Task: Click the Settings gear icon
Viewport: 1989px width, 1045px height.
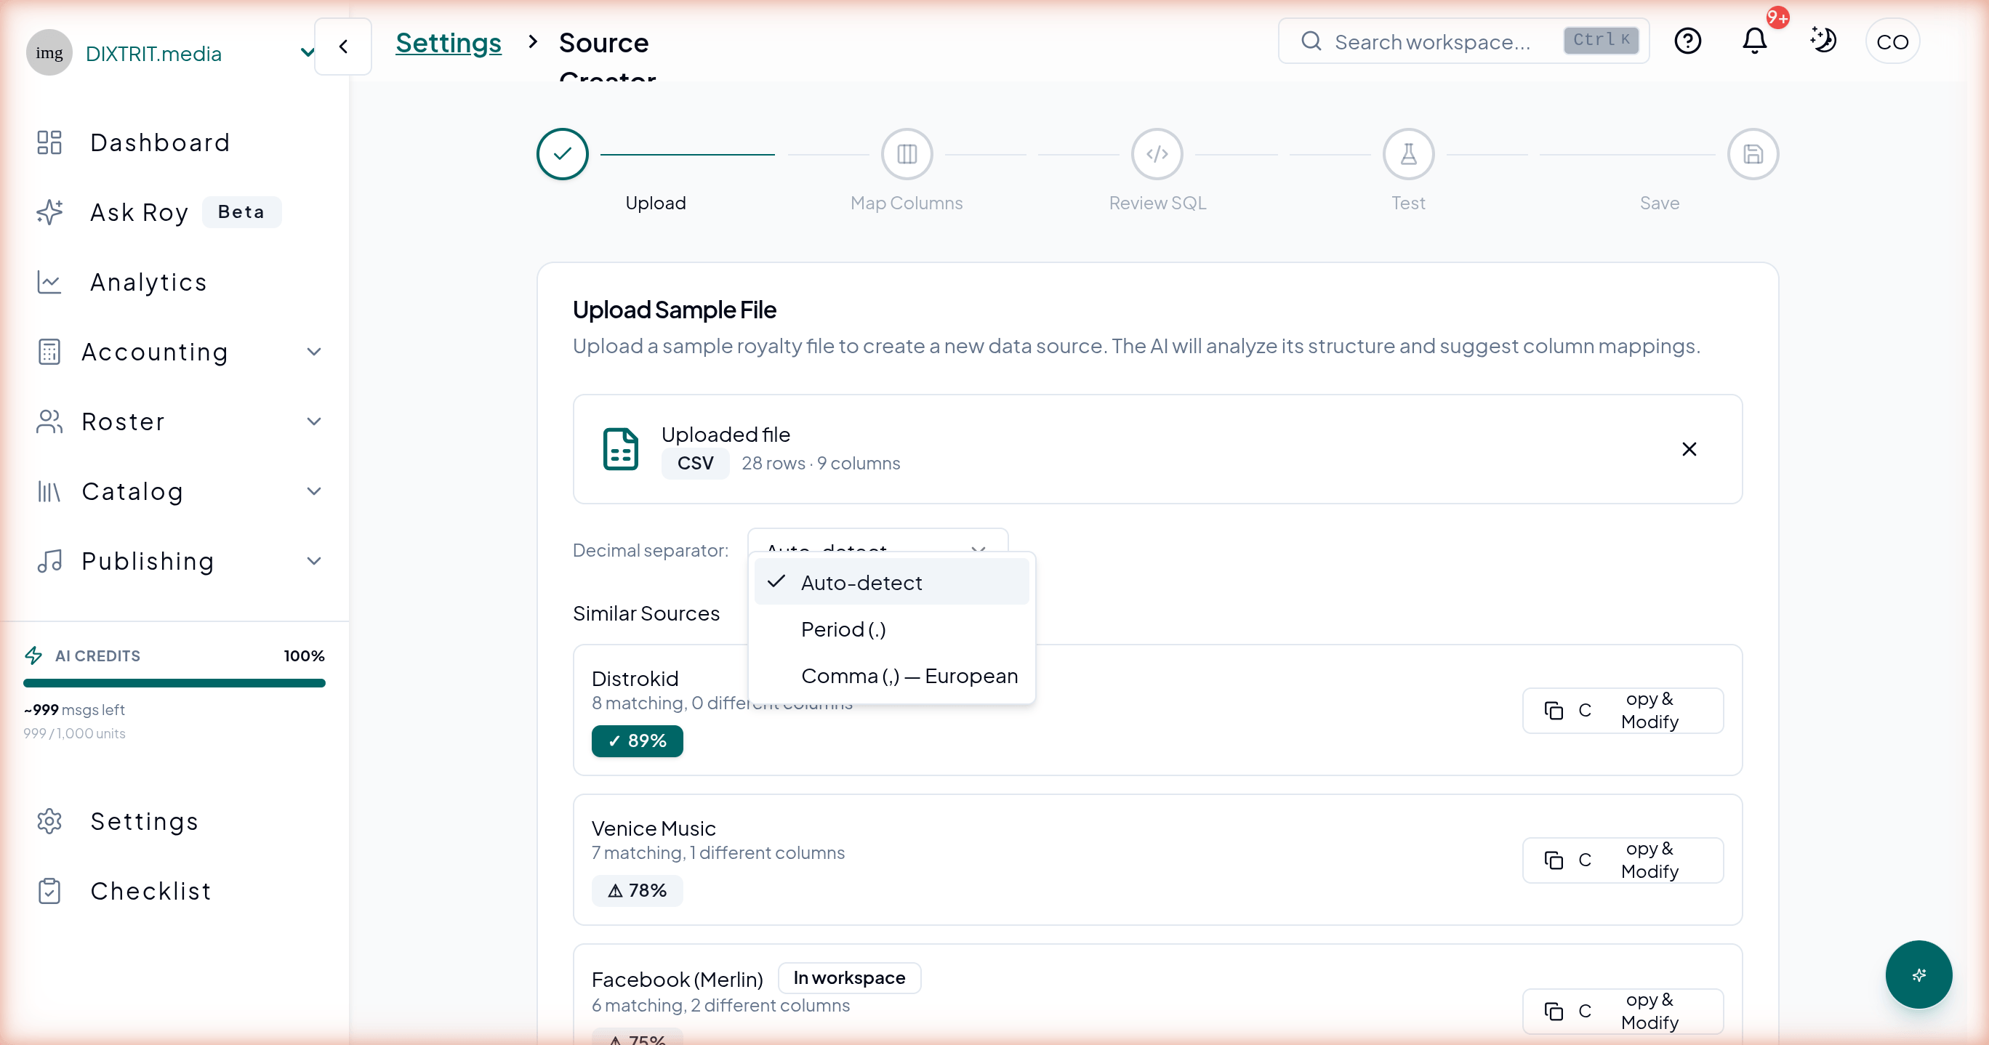Action: click(x=49, y=821)
